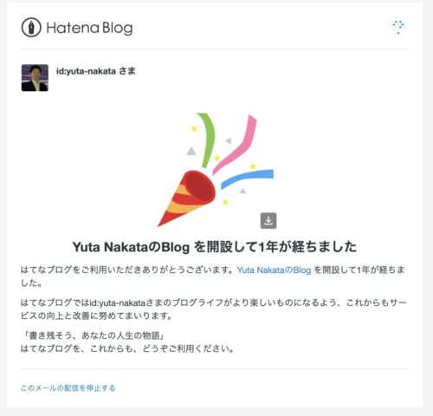Open the Yuta NakataのBlog link in body text
This screenshot has height=416, width=433.
pos(274,270)
